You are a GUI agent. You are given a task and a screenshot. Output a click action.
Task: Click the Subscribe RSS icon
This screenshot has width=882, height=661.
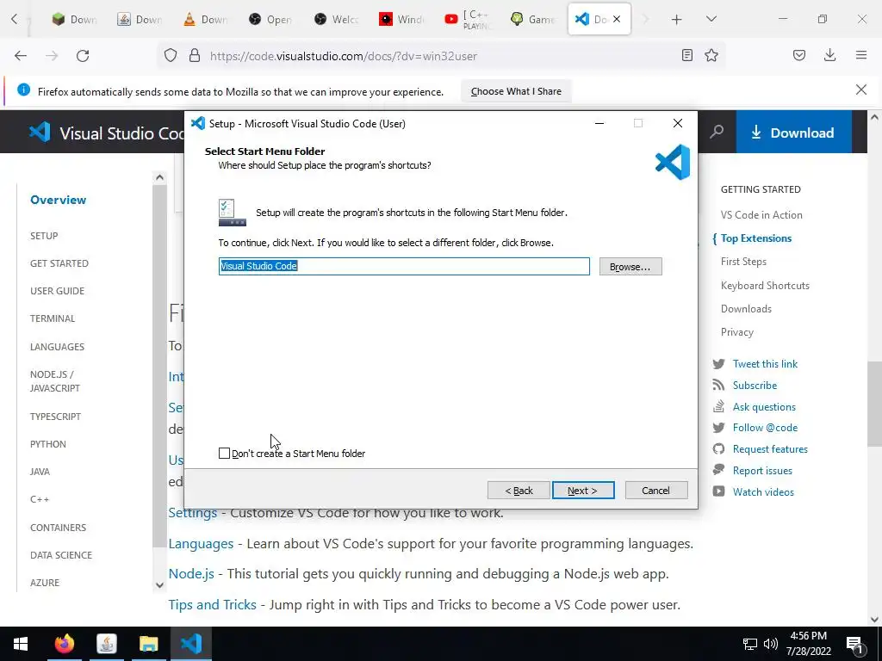tap(718, 385)
